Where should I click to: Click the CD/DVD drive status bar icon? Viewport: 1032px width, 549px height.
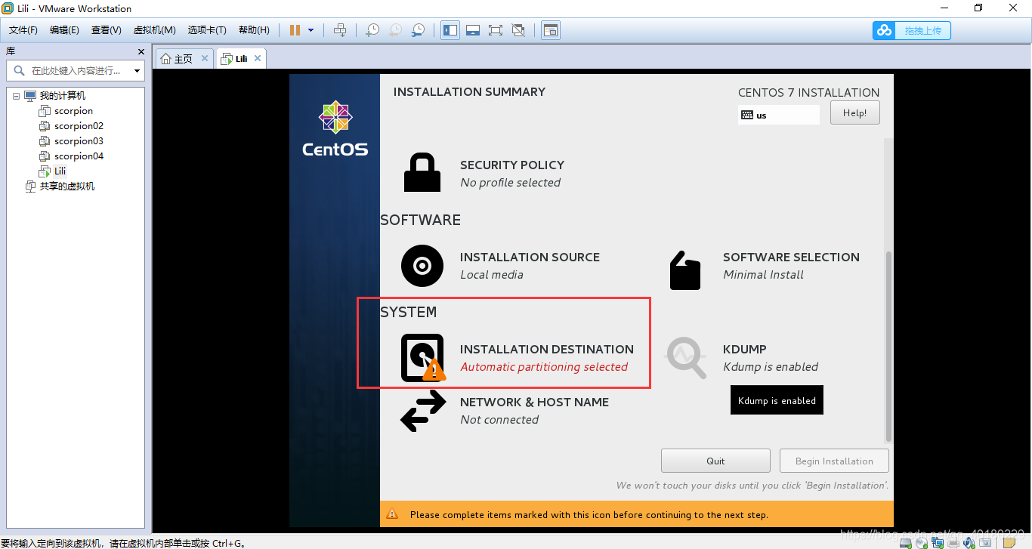coord(922,542)
